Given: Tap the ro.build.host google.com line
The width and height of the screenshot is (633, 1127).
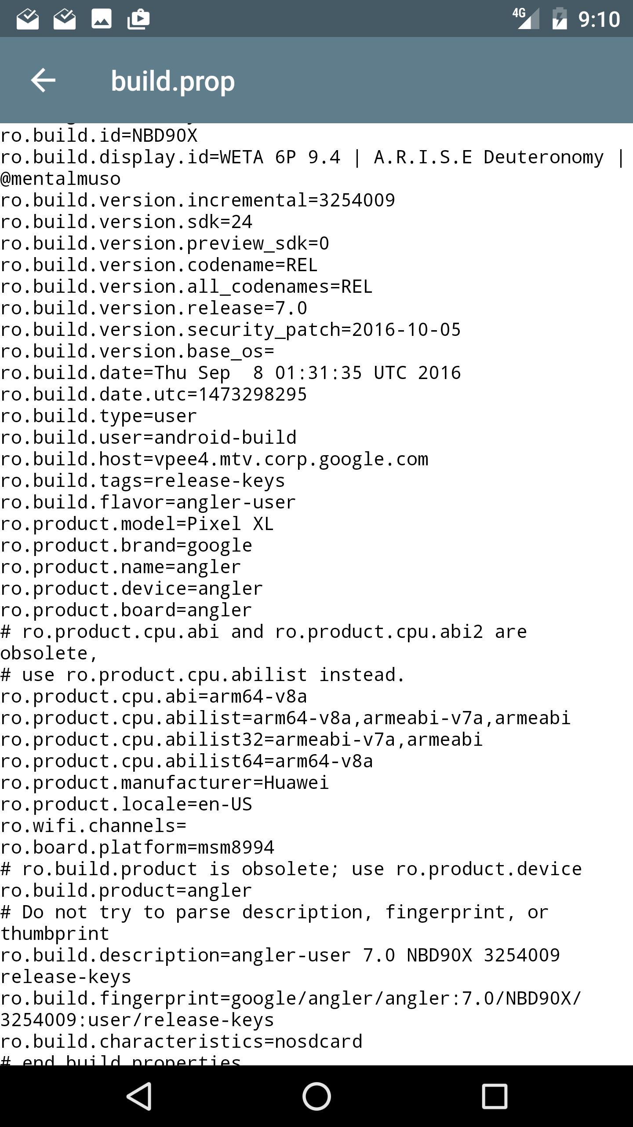Looking at the screenshot, I should coord(214,459).
